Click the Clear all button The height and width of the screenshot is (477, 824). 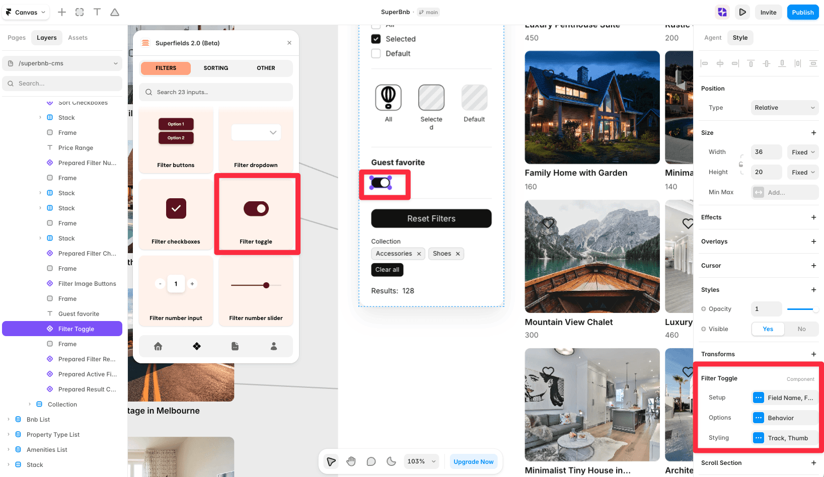(387, 270)
